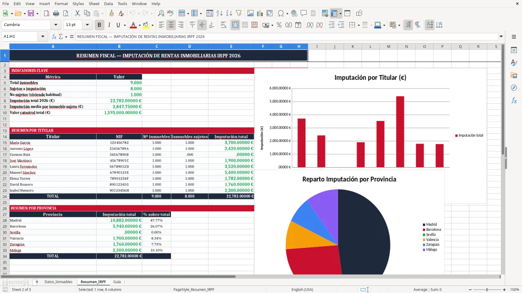Screen dimensions: 522x293
Task: Open the File menu
Action: pyautogui.click(x=6, y=3)
